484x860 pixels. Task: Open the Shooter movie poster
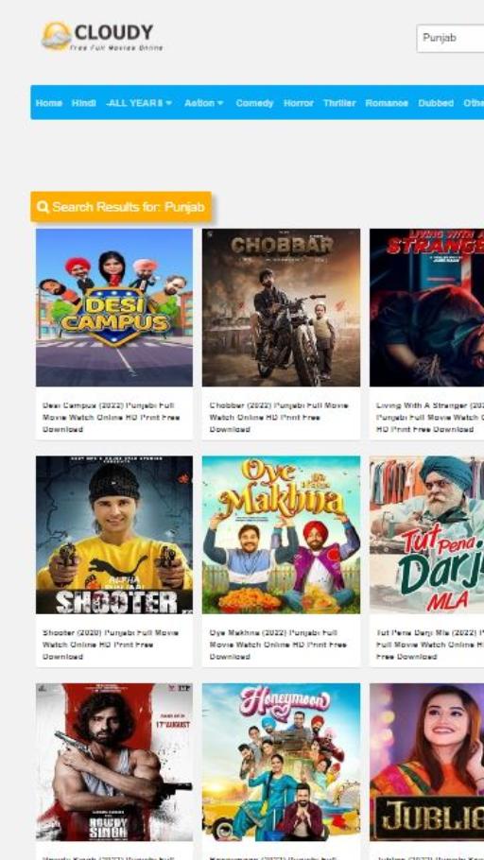pos(114,535)
